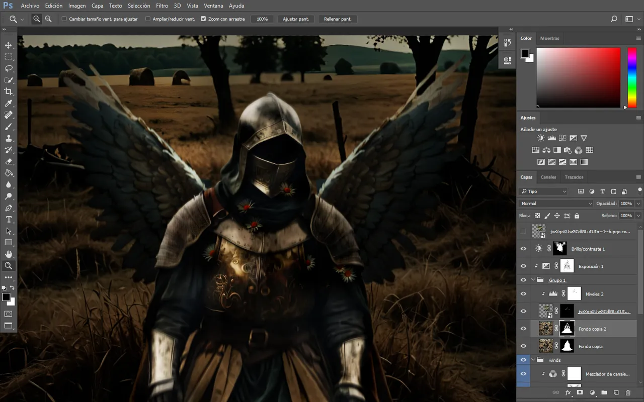
Task: Hide the Grupo 1 group
Action: pyautogui.click(x=523, y=280)
